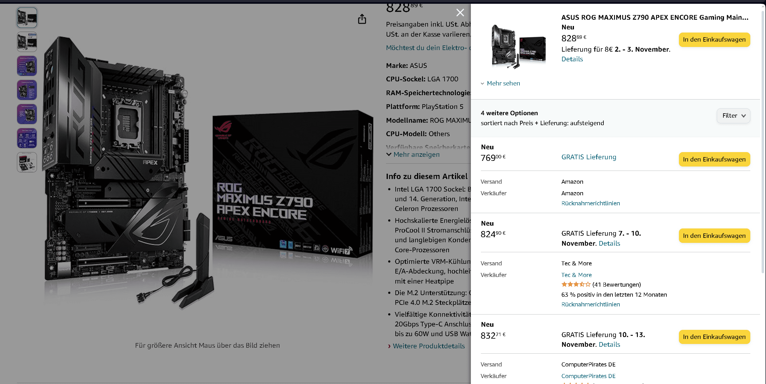Open the ComputerPirates DE seller link
The image size is (766, 384).
coord(588,376)
